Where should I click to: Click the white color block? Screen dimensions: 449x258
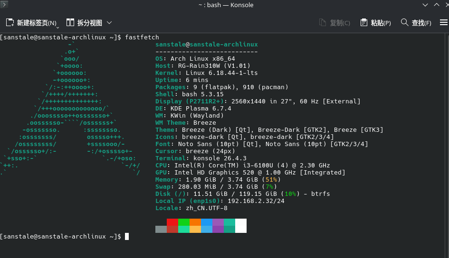241,226
